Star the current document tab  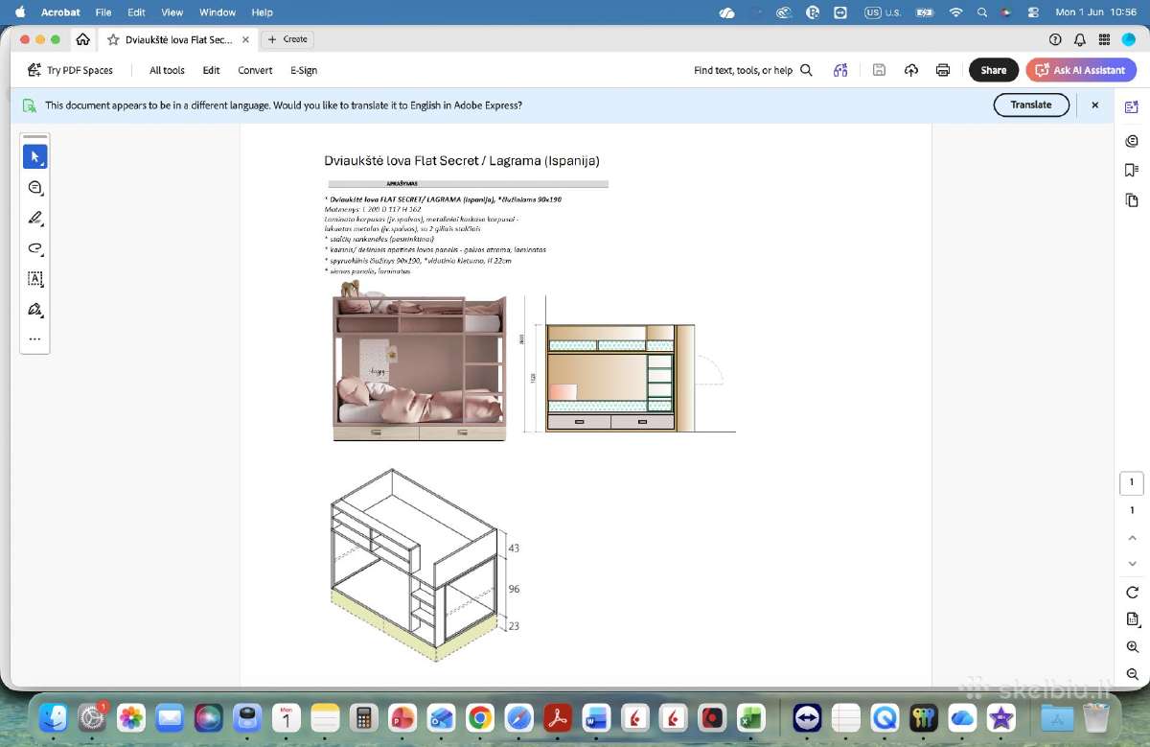113,39
